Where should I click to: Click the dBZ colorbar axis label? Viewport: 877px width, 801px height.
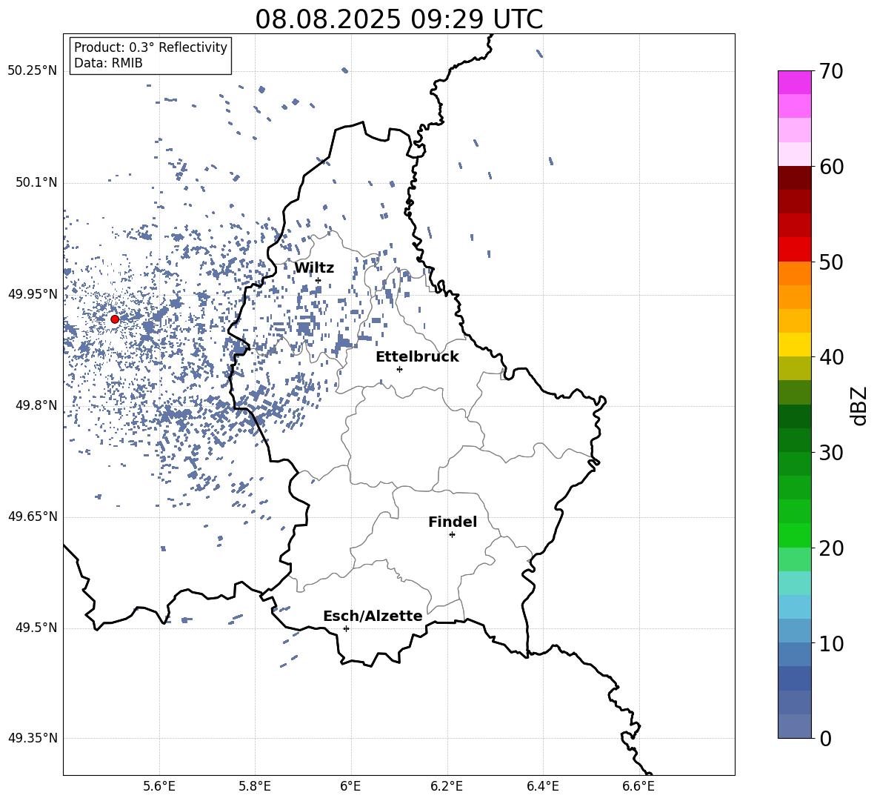pos(860,405)
